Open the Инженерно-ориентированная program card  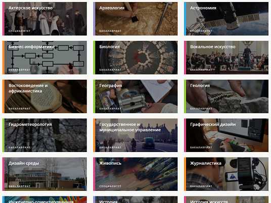tap(44, 199)
